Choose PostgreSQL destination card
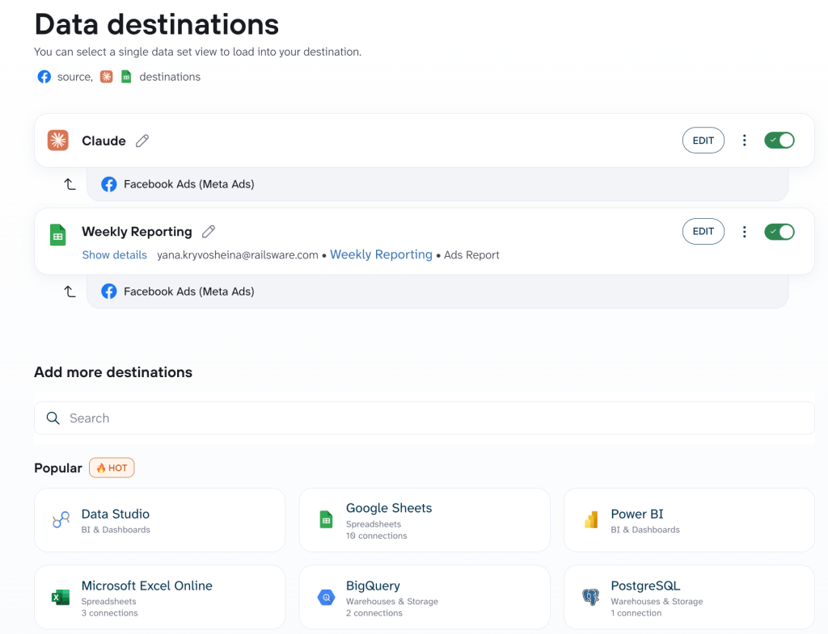 pyautogui.click(x=689, y=597)
